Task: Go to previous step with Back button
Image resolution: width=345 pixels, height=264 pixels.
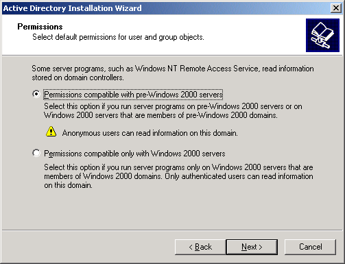Action: (200, 247)
